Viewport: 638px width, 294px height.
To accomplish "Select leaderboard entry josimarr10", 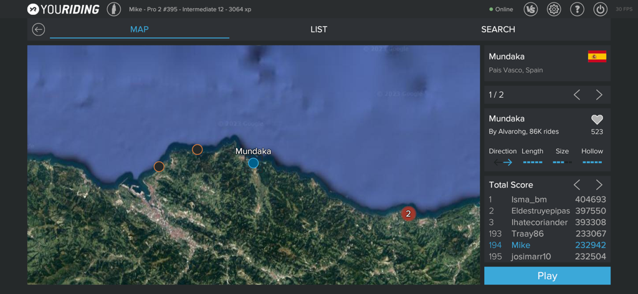I will (x=547, y=257).
